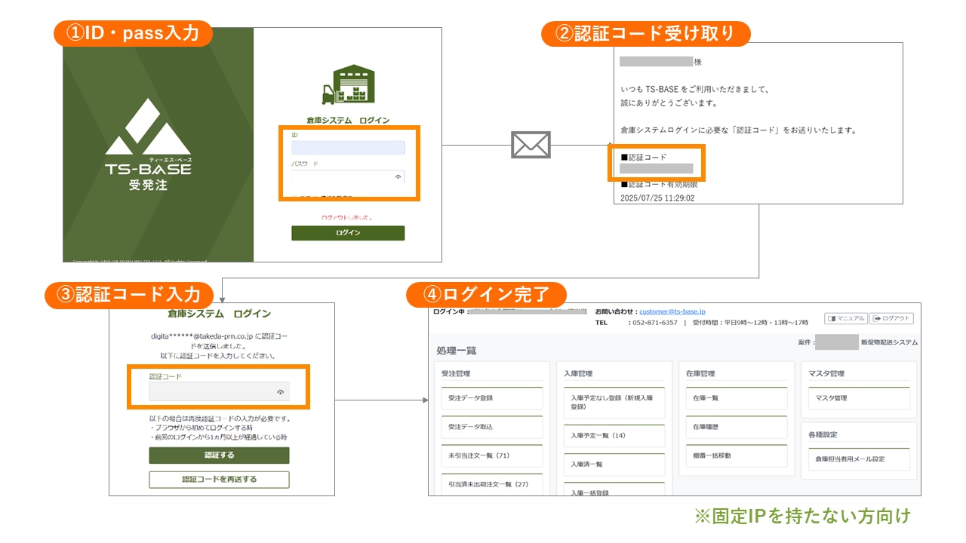Image resolution: width=966 pixels, height=543 pixels.
Task: Click the ID input field
Action: click(348, 148)
